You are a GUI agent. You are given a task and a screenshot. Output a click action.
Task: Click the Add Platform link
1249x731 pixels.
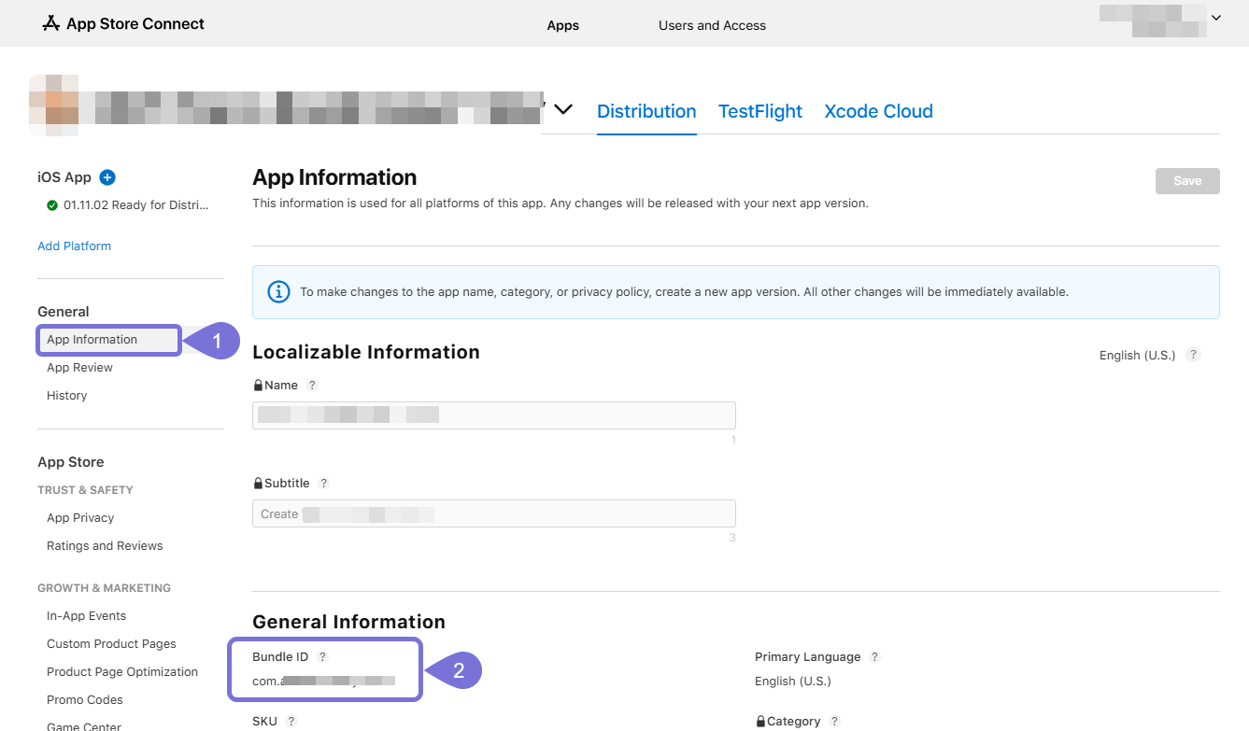[x=74, y=246]
